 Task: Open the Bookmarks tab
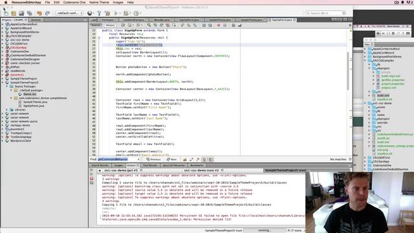pos(197,165)
